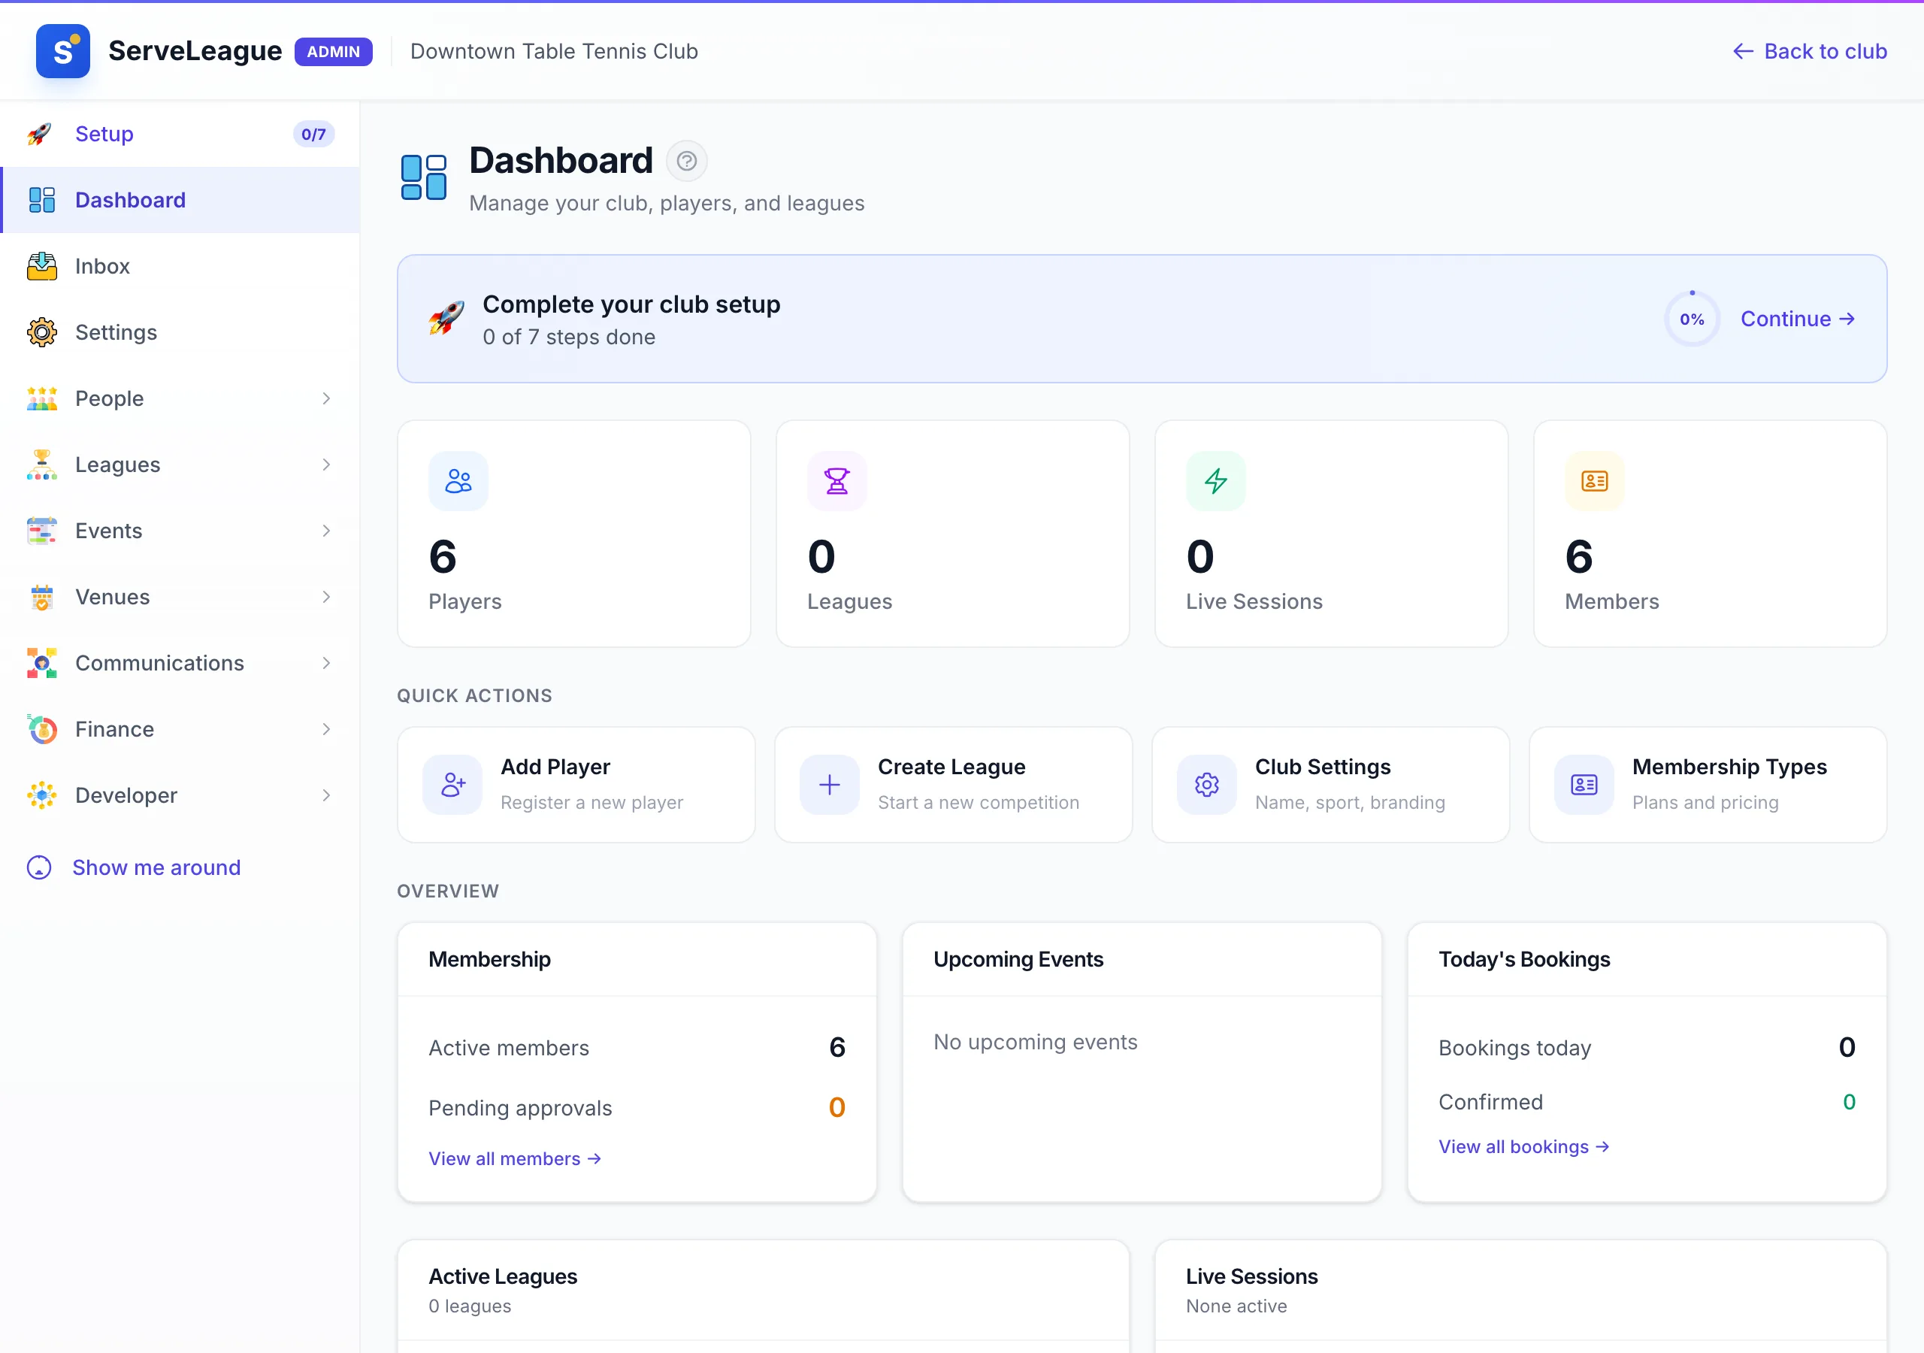Screen dimensions: 1924x1353
Task: Click the Show me around circle icon
Action: (x=39, y=867)
